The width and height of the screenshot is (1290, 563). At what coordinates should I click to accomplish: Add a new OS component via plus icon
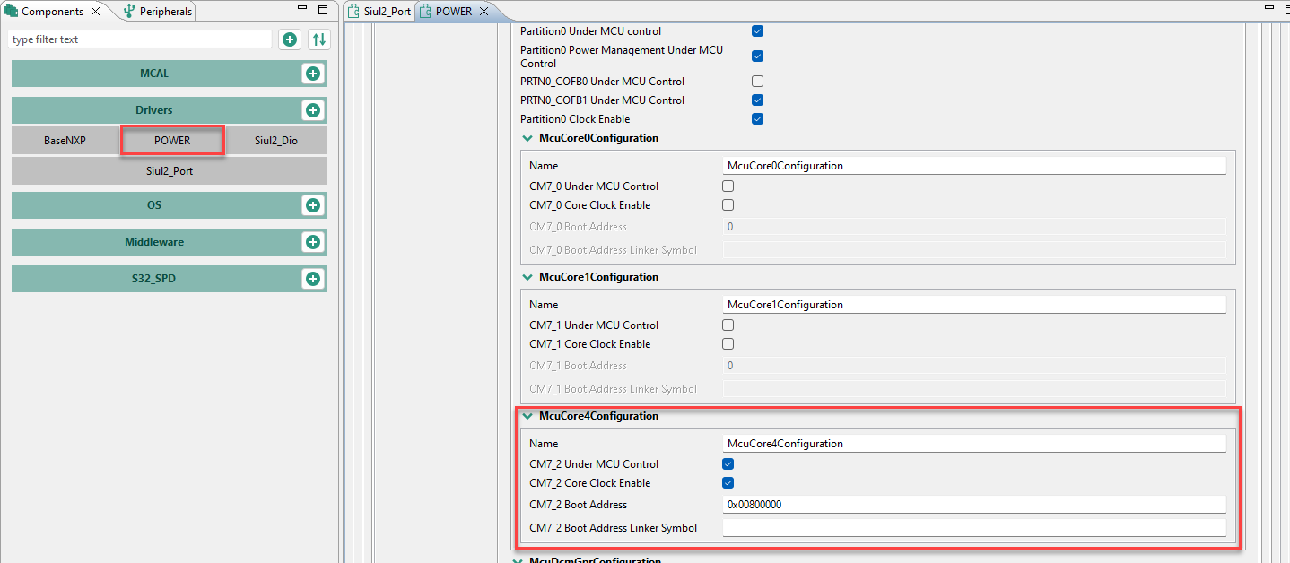313,205
